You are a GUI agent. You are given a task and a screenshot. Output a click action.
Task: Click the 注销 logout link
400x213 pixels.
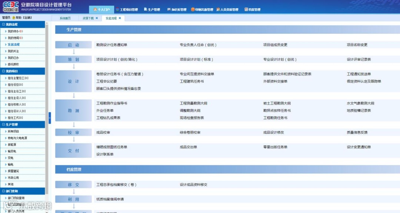pos(27,18)
